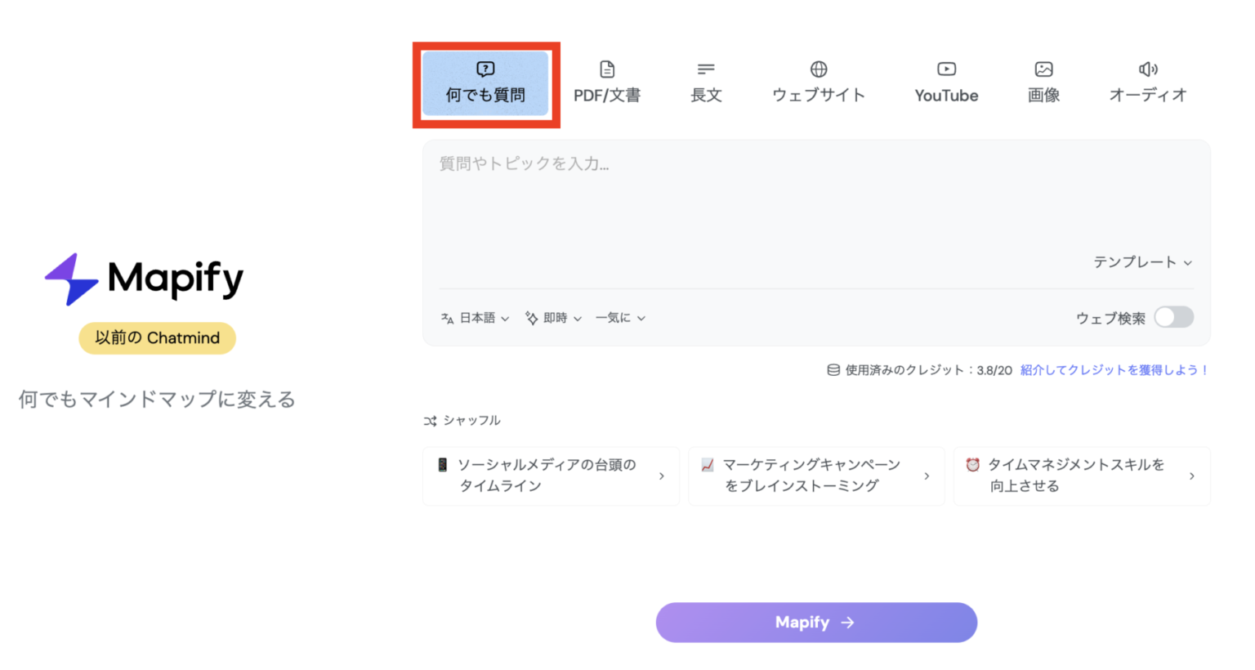Image resolution: width=1255 pixels, height=670 pixels.
Task: Open the 即時 mode dropdown
Action: tap(553, 318)
